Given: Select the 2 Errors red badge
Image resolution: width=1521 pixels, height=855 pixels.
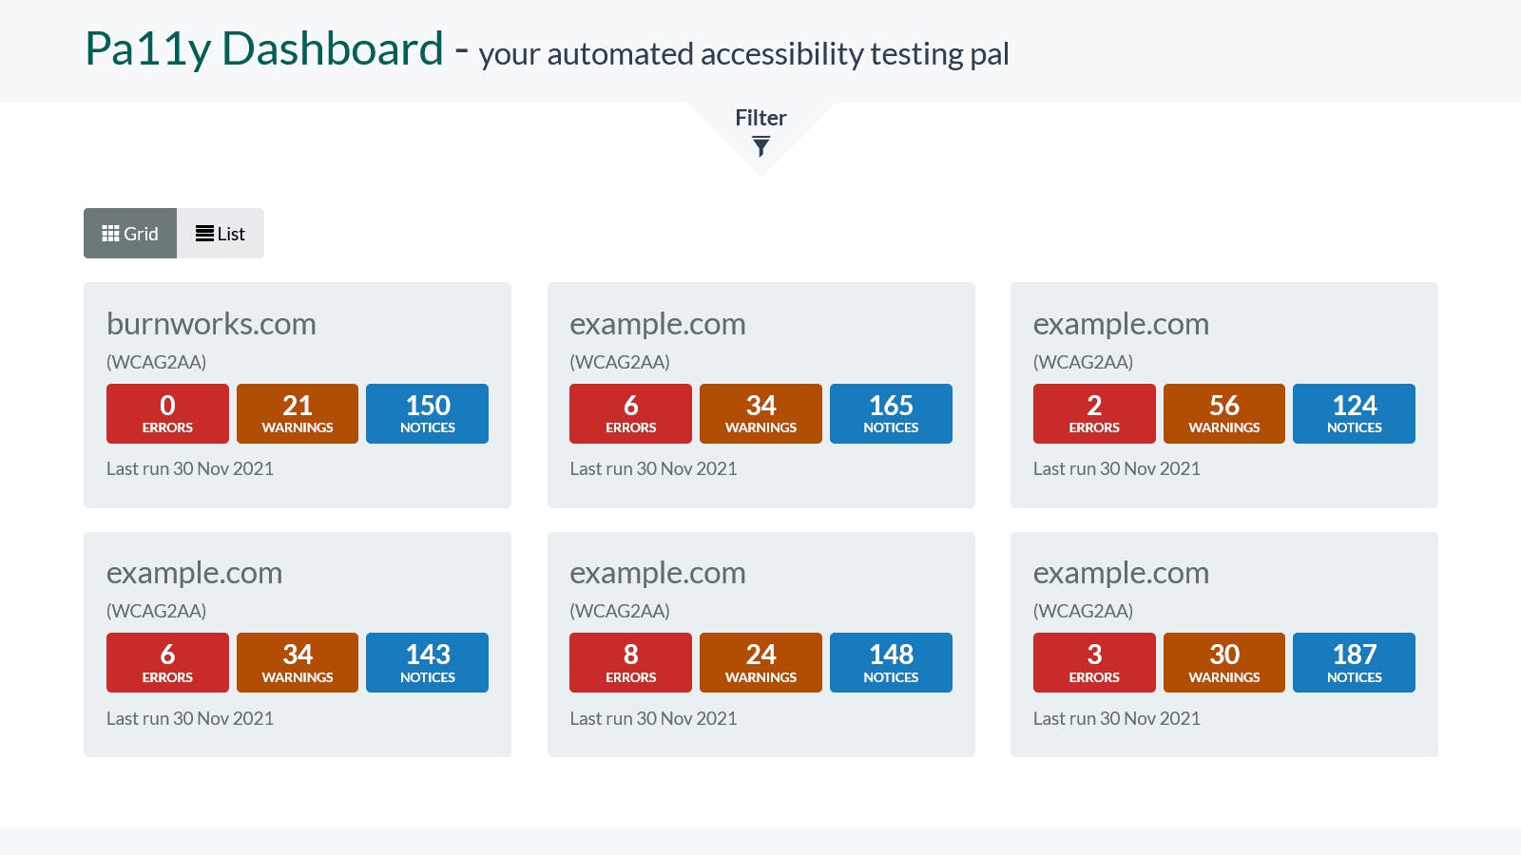Looking at the screenshot, I should click(1094, 413).
